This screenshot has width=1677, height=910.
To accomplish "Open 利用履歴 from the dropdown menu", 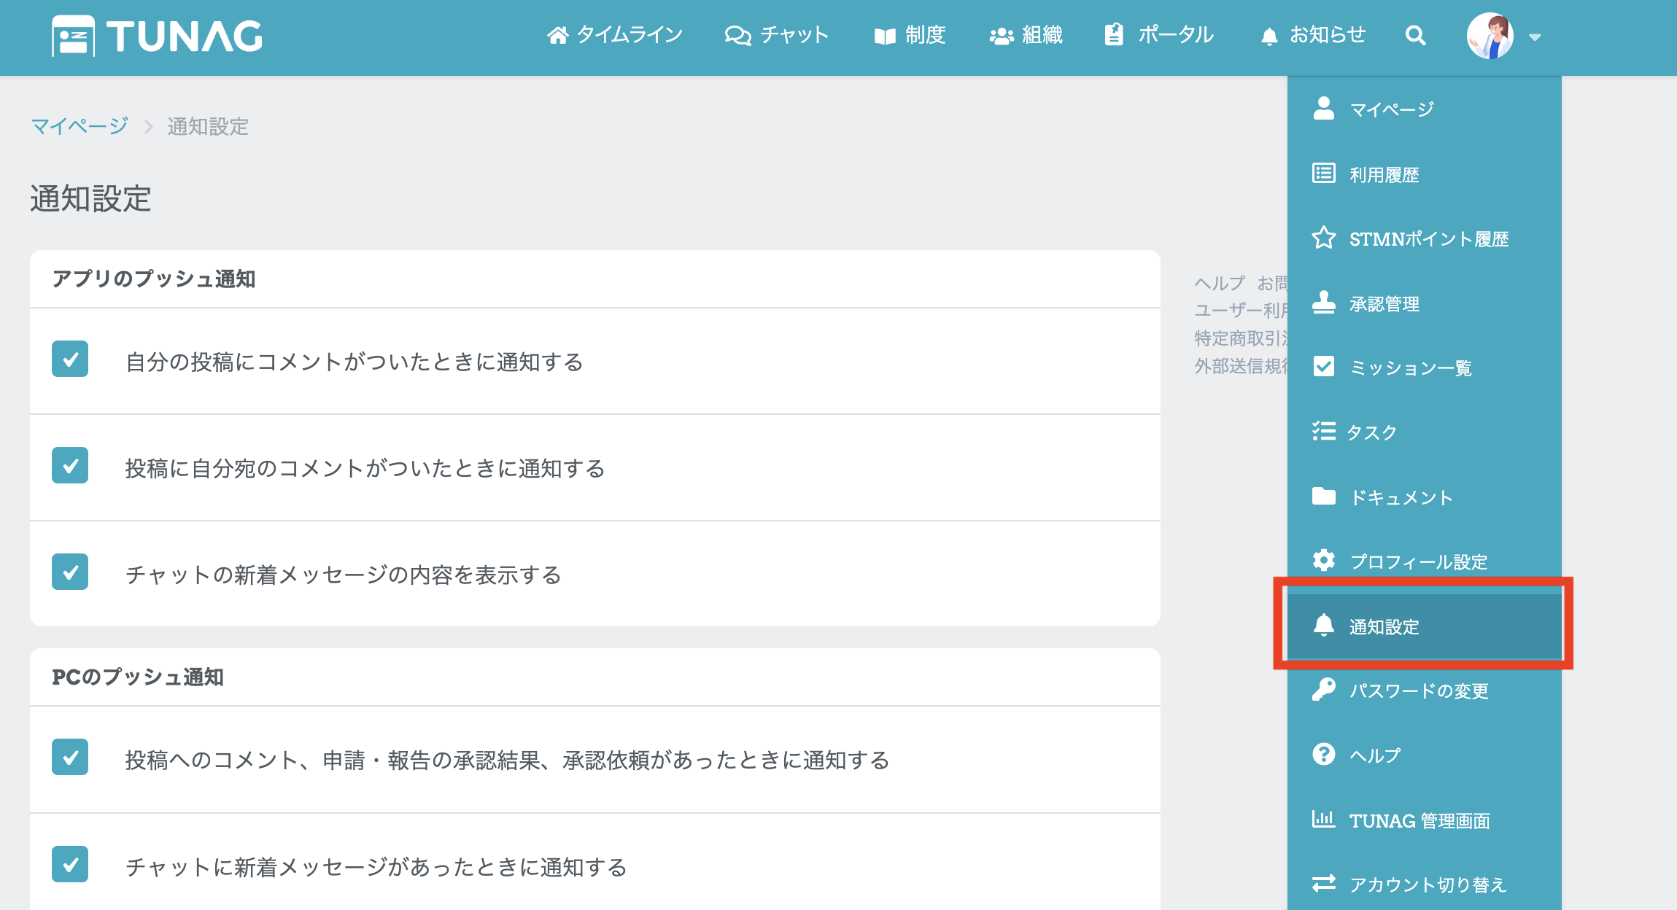I will pos(1424,174).
